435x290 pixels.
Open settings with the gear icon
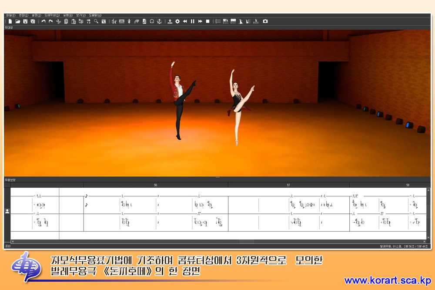tap(177, 21)
